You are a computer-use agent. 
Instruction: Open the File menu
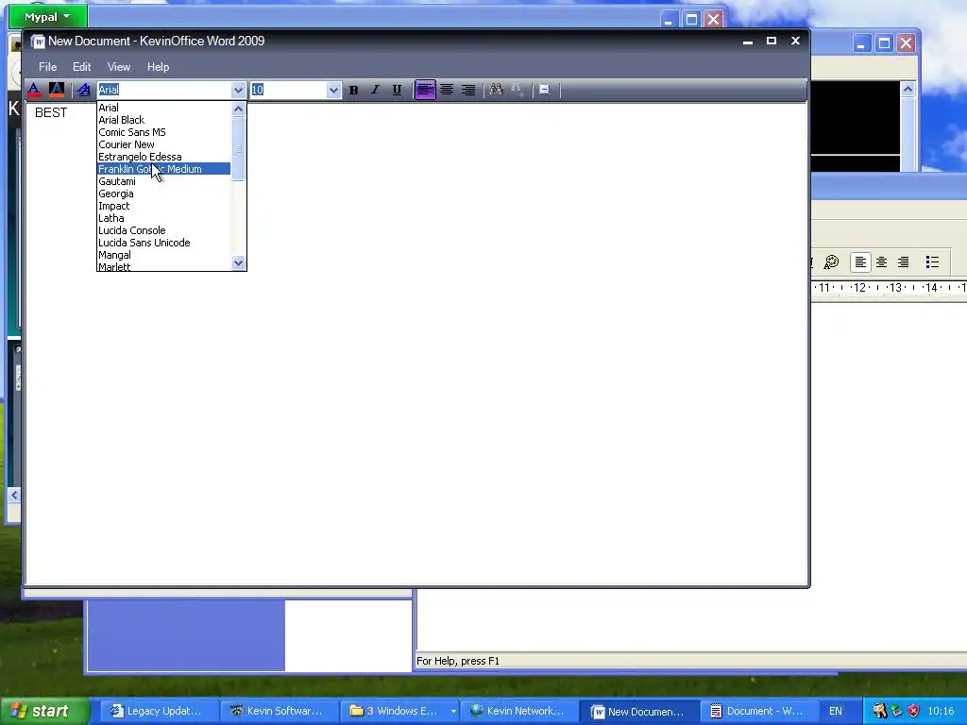click(47, 67)
